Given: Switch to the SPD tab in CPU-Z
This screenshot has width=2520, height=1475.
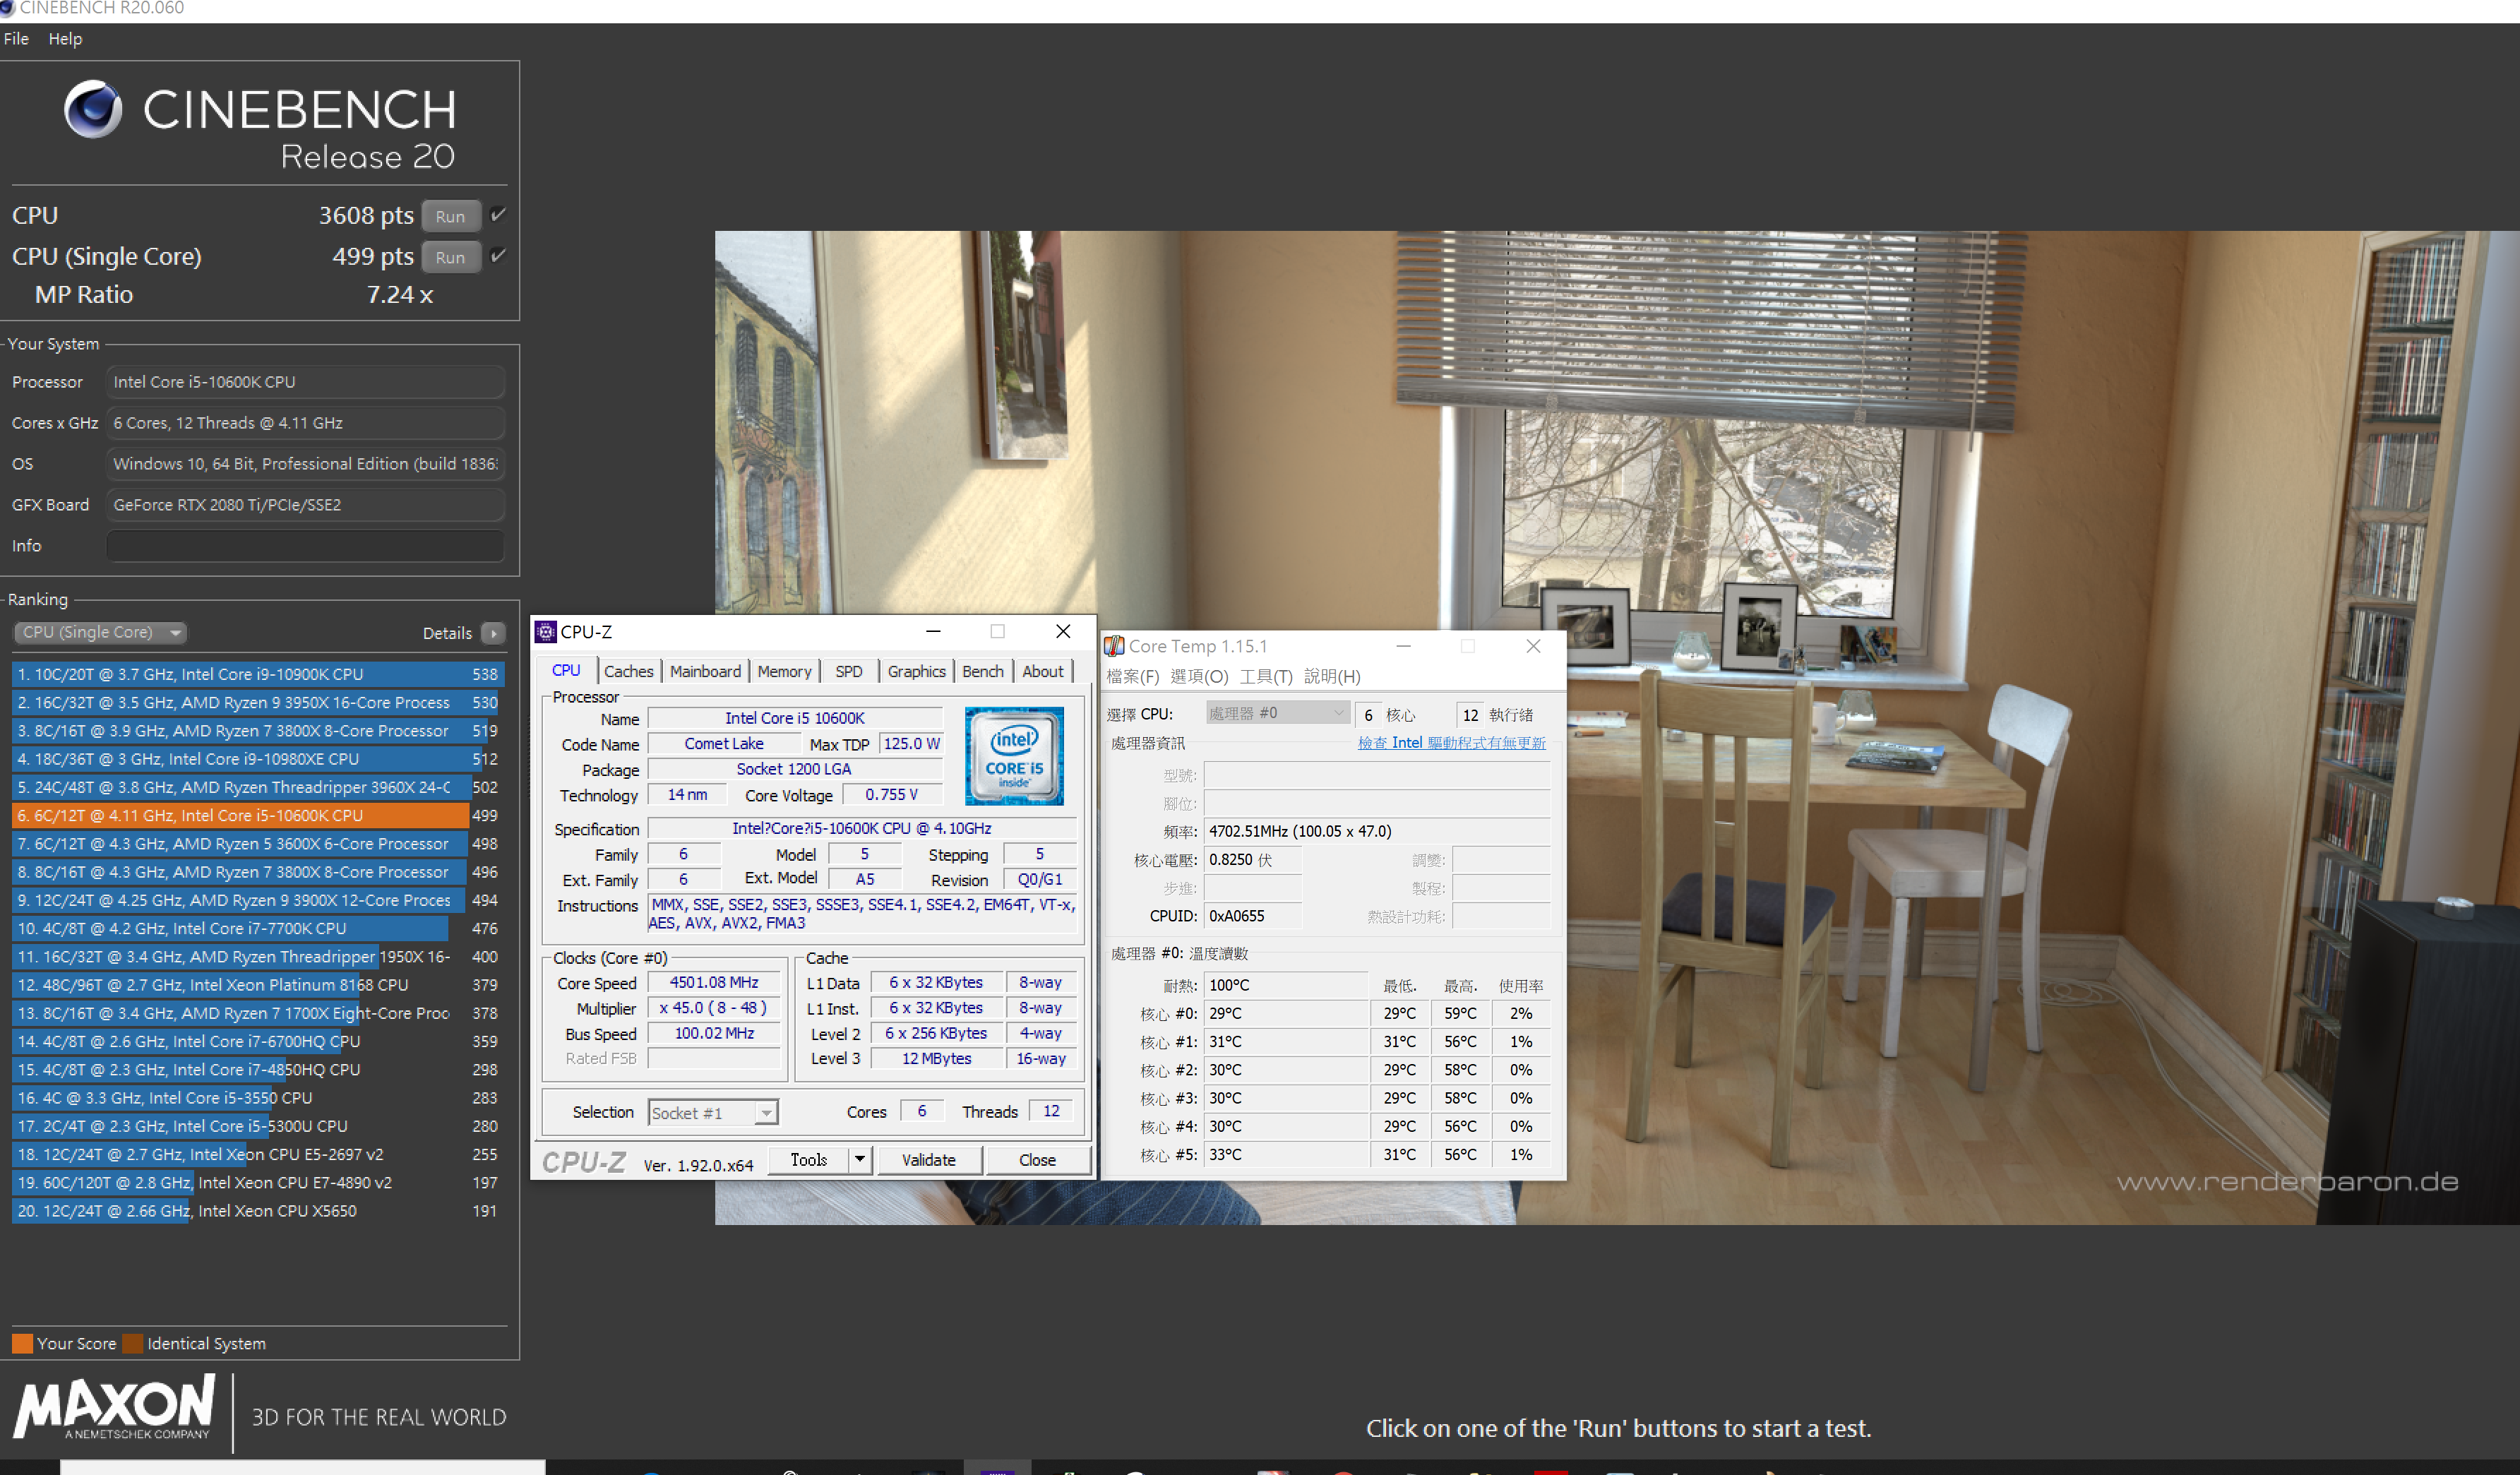Looking at the screenshot, I should [x=848, y=671].
